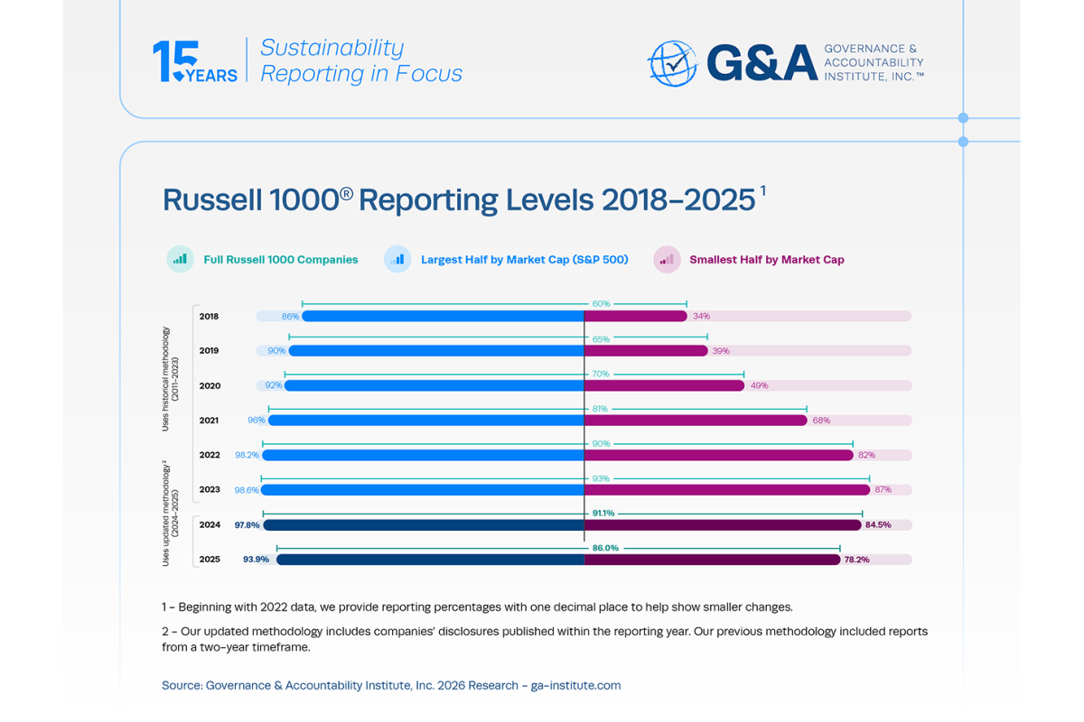Click 'Uses historical methodology (2011–2023)' vertical label

click(x=170, y=379)
